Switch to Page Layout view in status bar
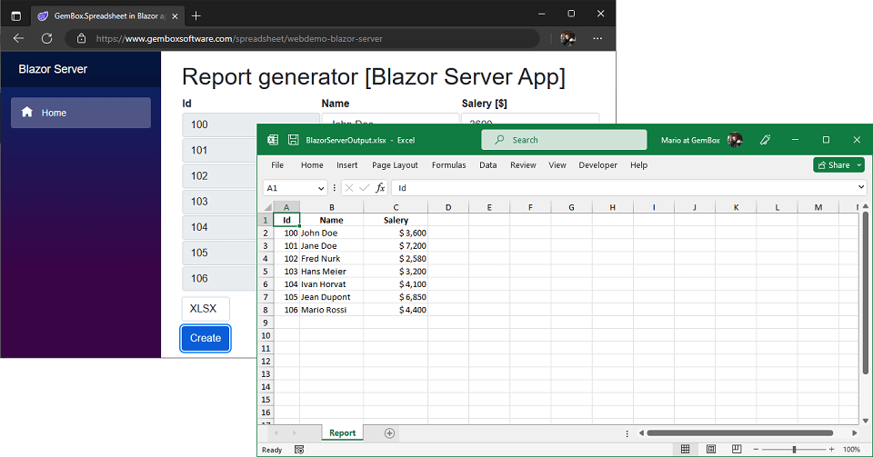 tap(711, 450)
